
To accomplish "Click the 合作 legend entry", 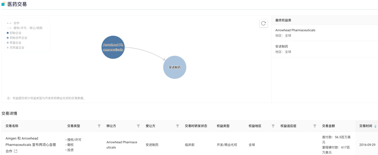I will [13, 23].
